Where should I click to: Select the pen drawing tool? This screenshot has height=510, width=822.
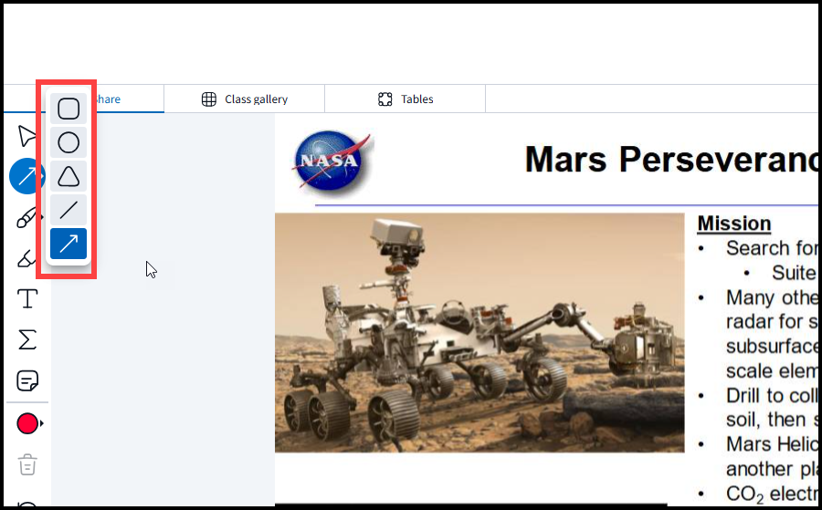(x=26, y=217)
